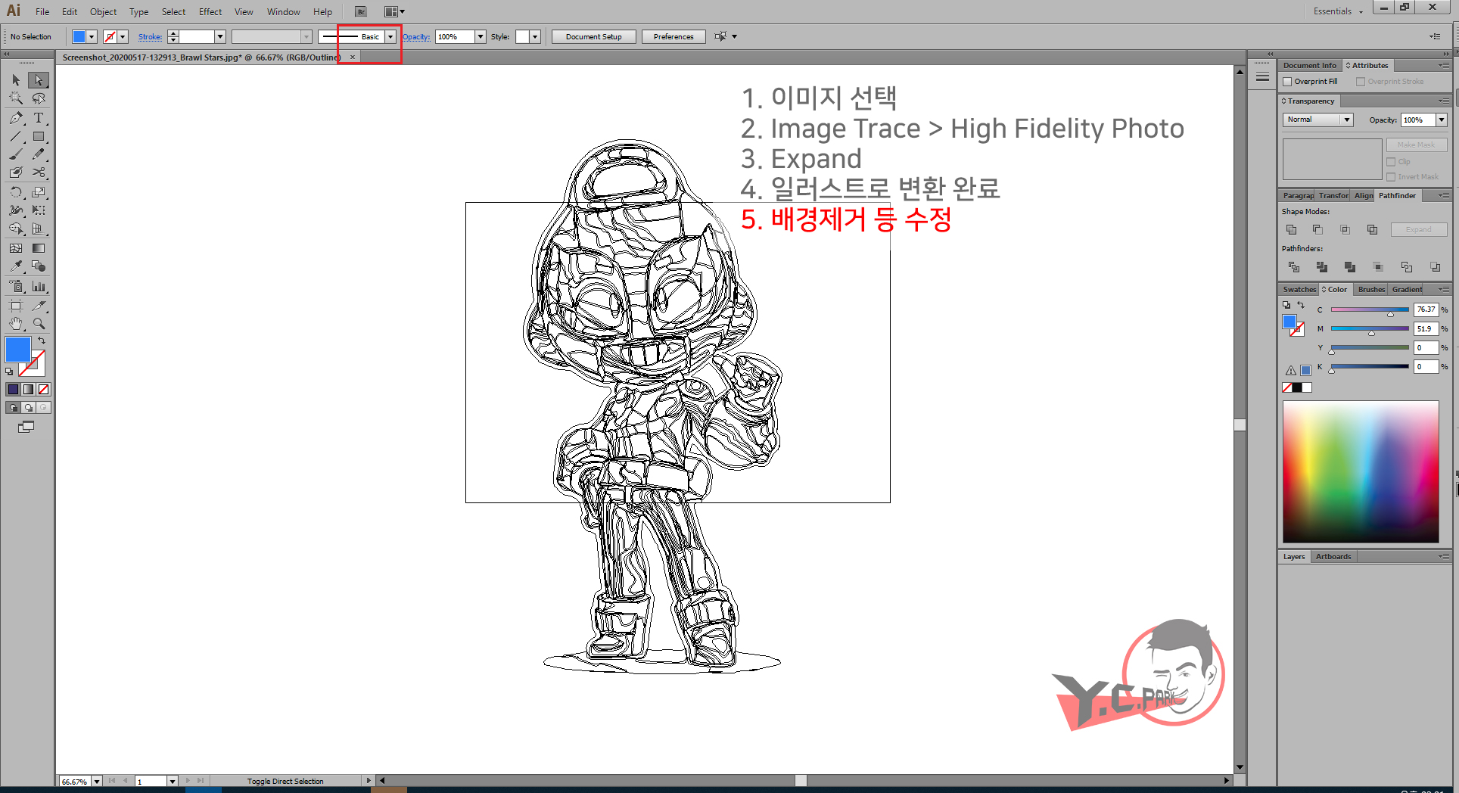
Task: Click the Unite shape mode icon
Action: pos(1292,229)
